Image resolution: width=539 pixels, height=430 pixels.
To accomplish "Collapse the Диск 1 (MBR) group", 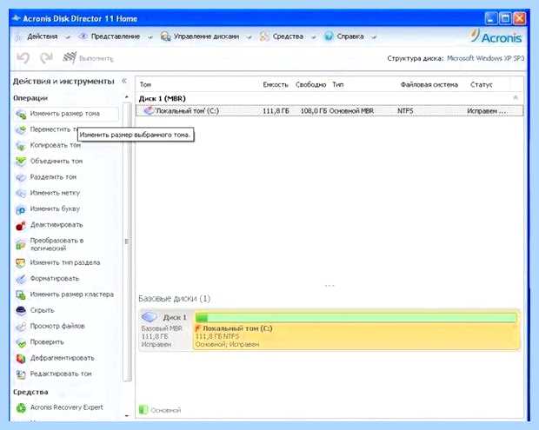I will (516, 98).
